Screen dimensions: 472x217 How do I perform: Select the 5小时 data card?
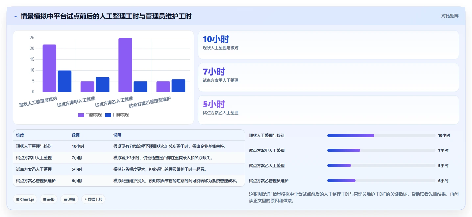pyautogui.click(x=328, y=110)
